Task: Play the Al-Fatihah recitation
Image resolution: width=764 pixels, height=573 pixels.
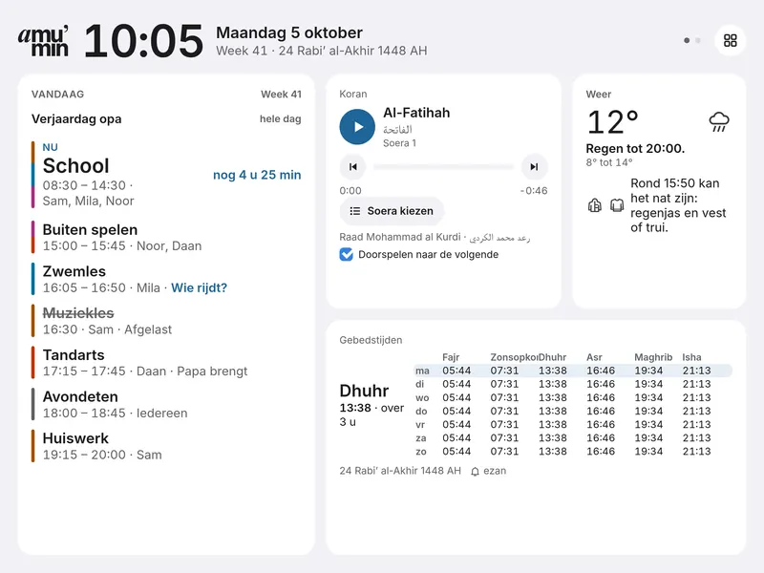Action: 357,127
